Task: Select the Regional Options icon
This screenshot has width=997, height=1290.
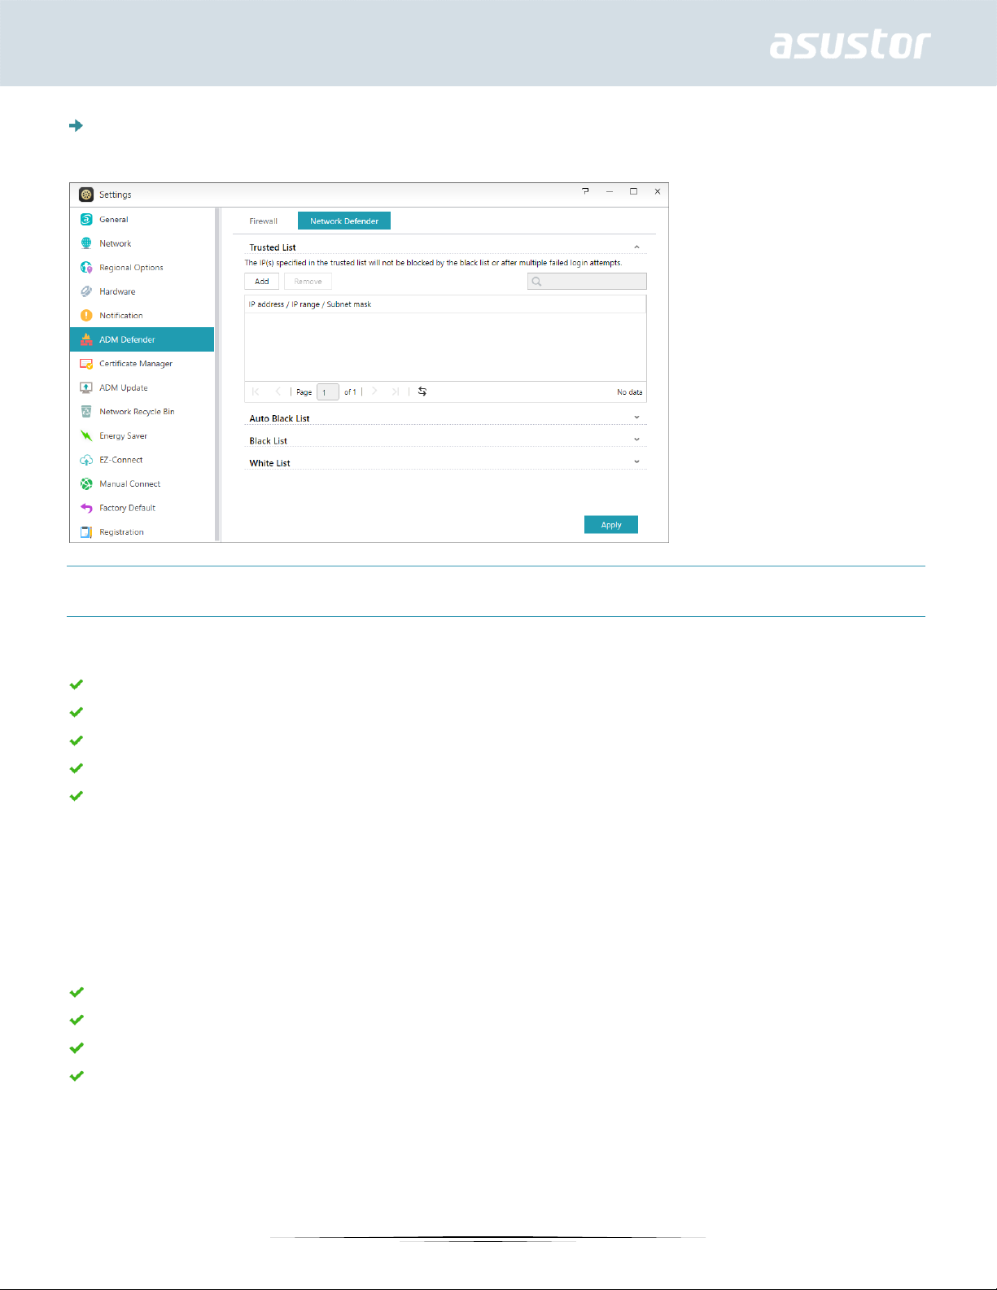Action: pos(86,268)
